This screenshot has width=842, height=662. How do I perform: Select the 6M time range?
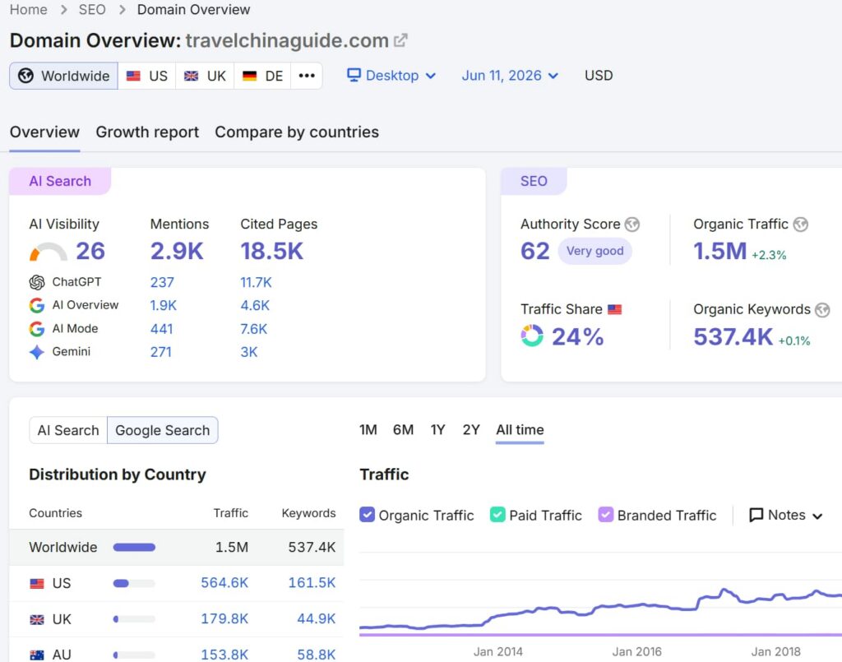click(x=403, y=429)
